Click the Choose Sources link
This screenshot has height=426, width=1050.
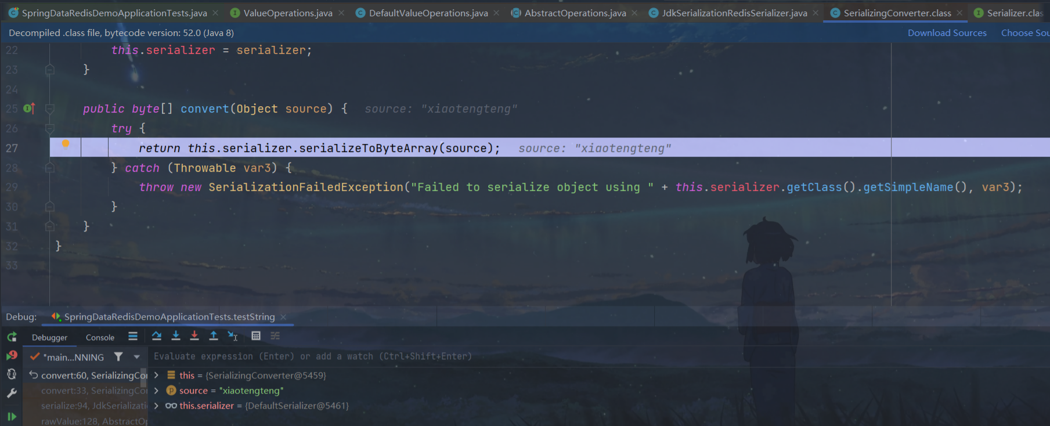[x=1025, y=33]
